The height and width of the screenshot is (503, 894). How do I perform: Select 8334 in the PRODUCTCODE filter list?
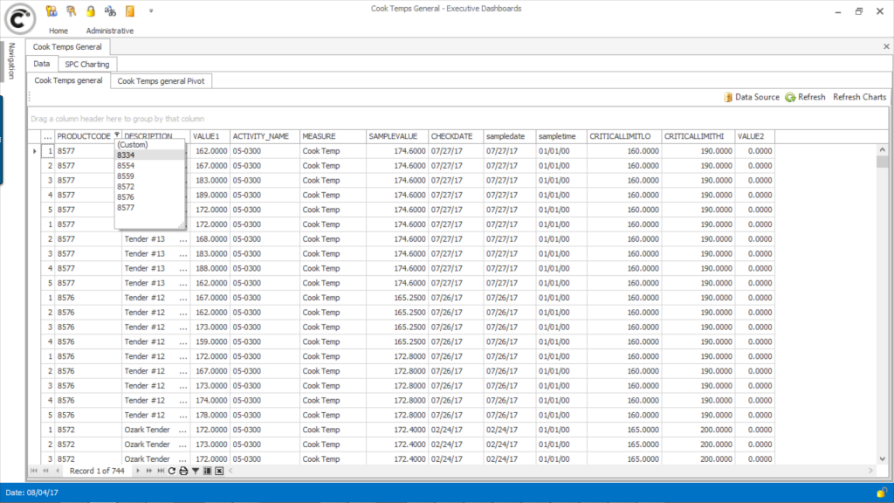click(127, 154)
